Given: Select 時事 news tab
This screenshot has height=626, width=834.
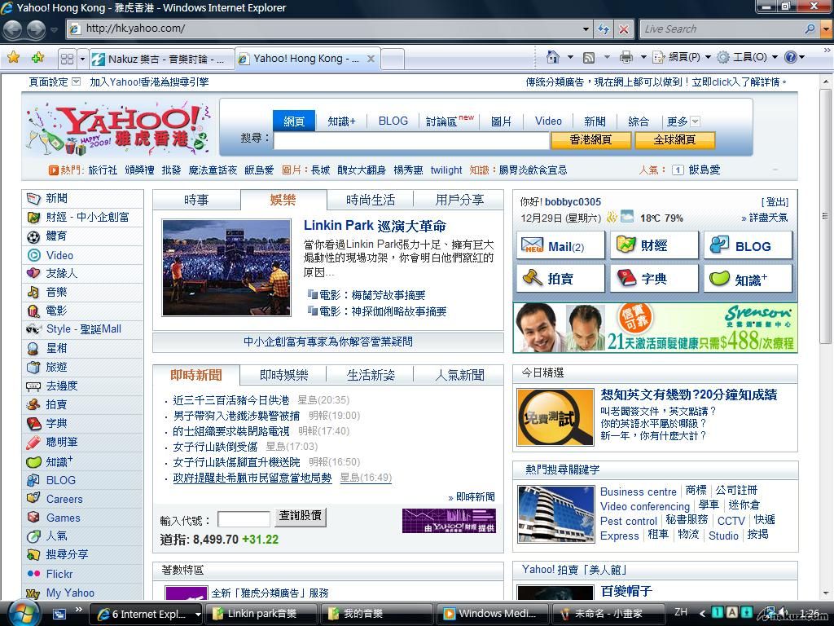Looking at the screenshot, I should (x=196, y=200).
